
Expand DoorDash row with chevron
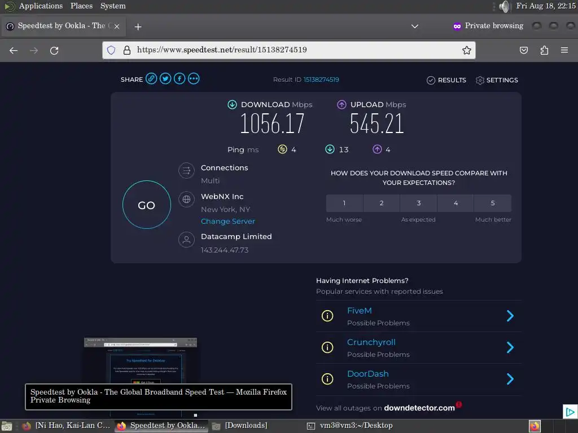point(510,379)
